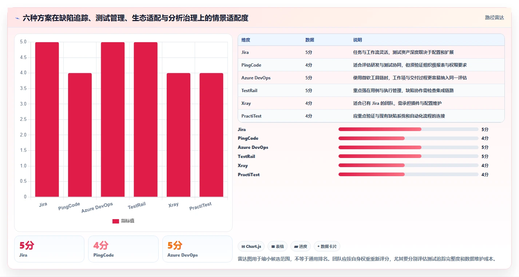Toggle the 指标值 legend swatch

pyautogui.click(x=116, y=221)
